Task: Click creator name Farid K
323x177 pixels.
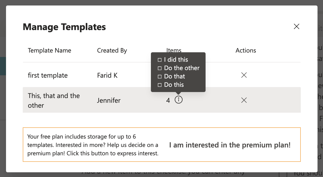Action: 107,76
